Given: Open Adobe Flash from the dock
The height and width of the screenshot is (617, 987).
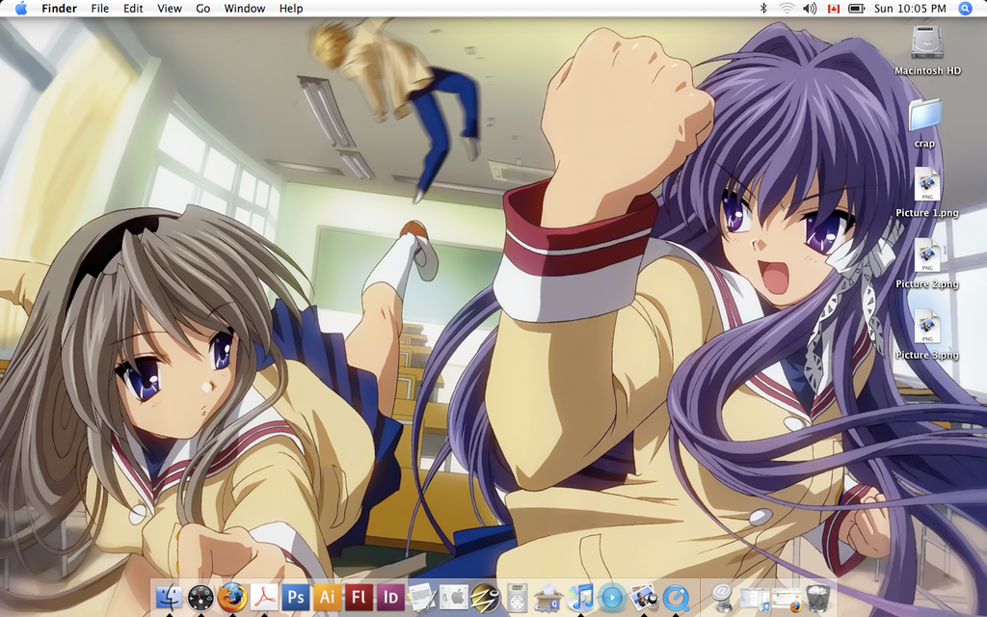Looking at the screenshot, I should [x=360, y=598].
